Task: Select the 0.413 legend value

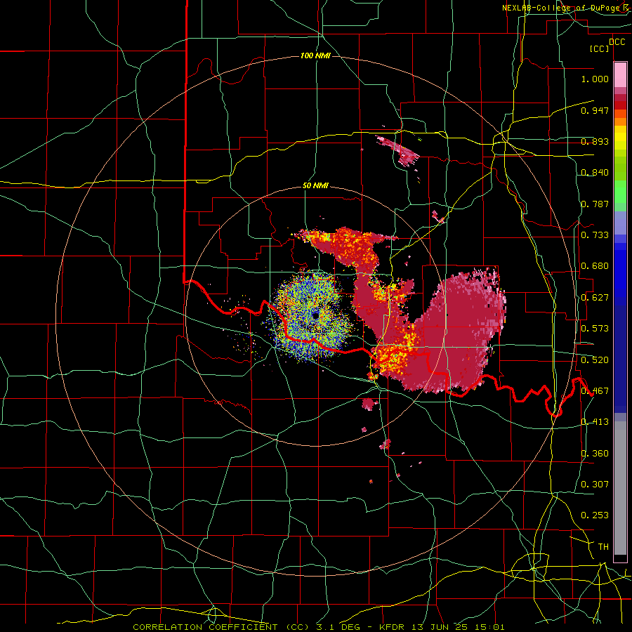Action: 595,422
